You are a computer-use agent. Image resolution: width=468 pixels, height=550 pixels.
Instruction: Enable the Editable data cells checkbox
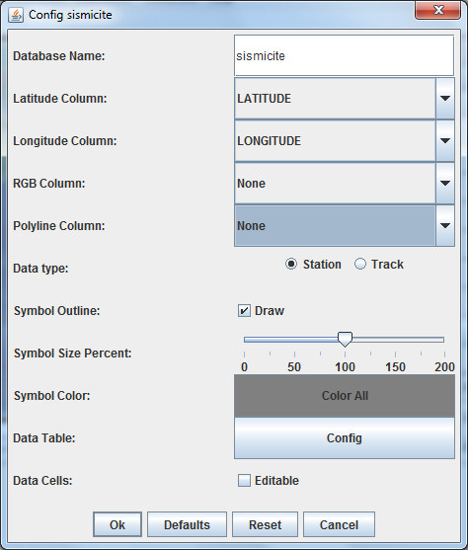point(244,481)
